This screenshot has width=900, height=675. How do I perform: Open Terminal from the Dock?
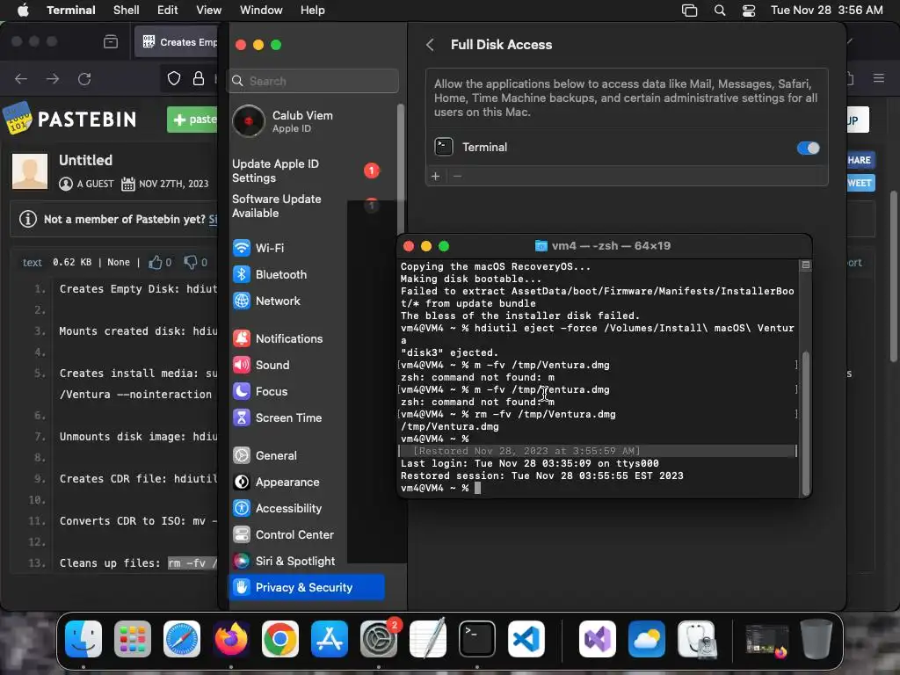point(477,639)
